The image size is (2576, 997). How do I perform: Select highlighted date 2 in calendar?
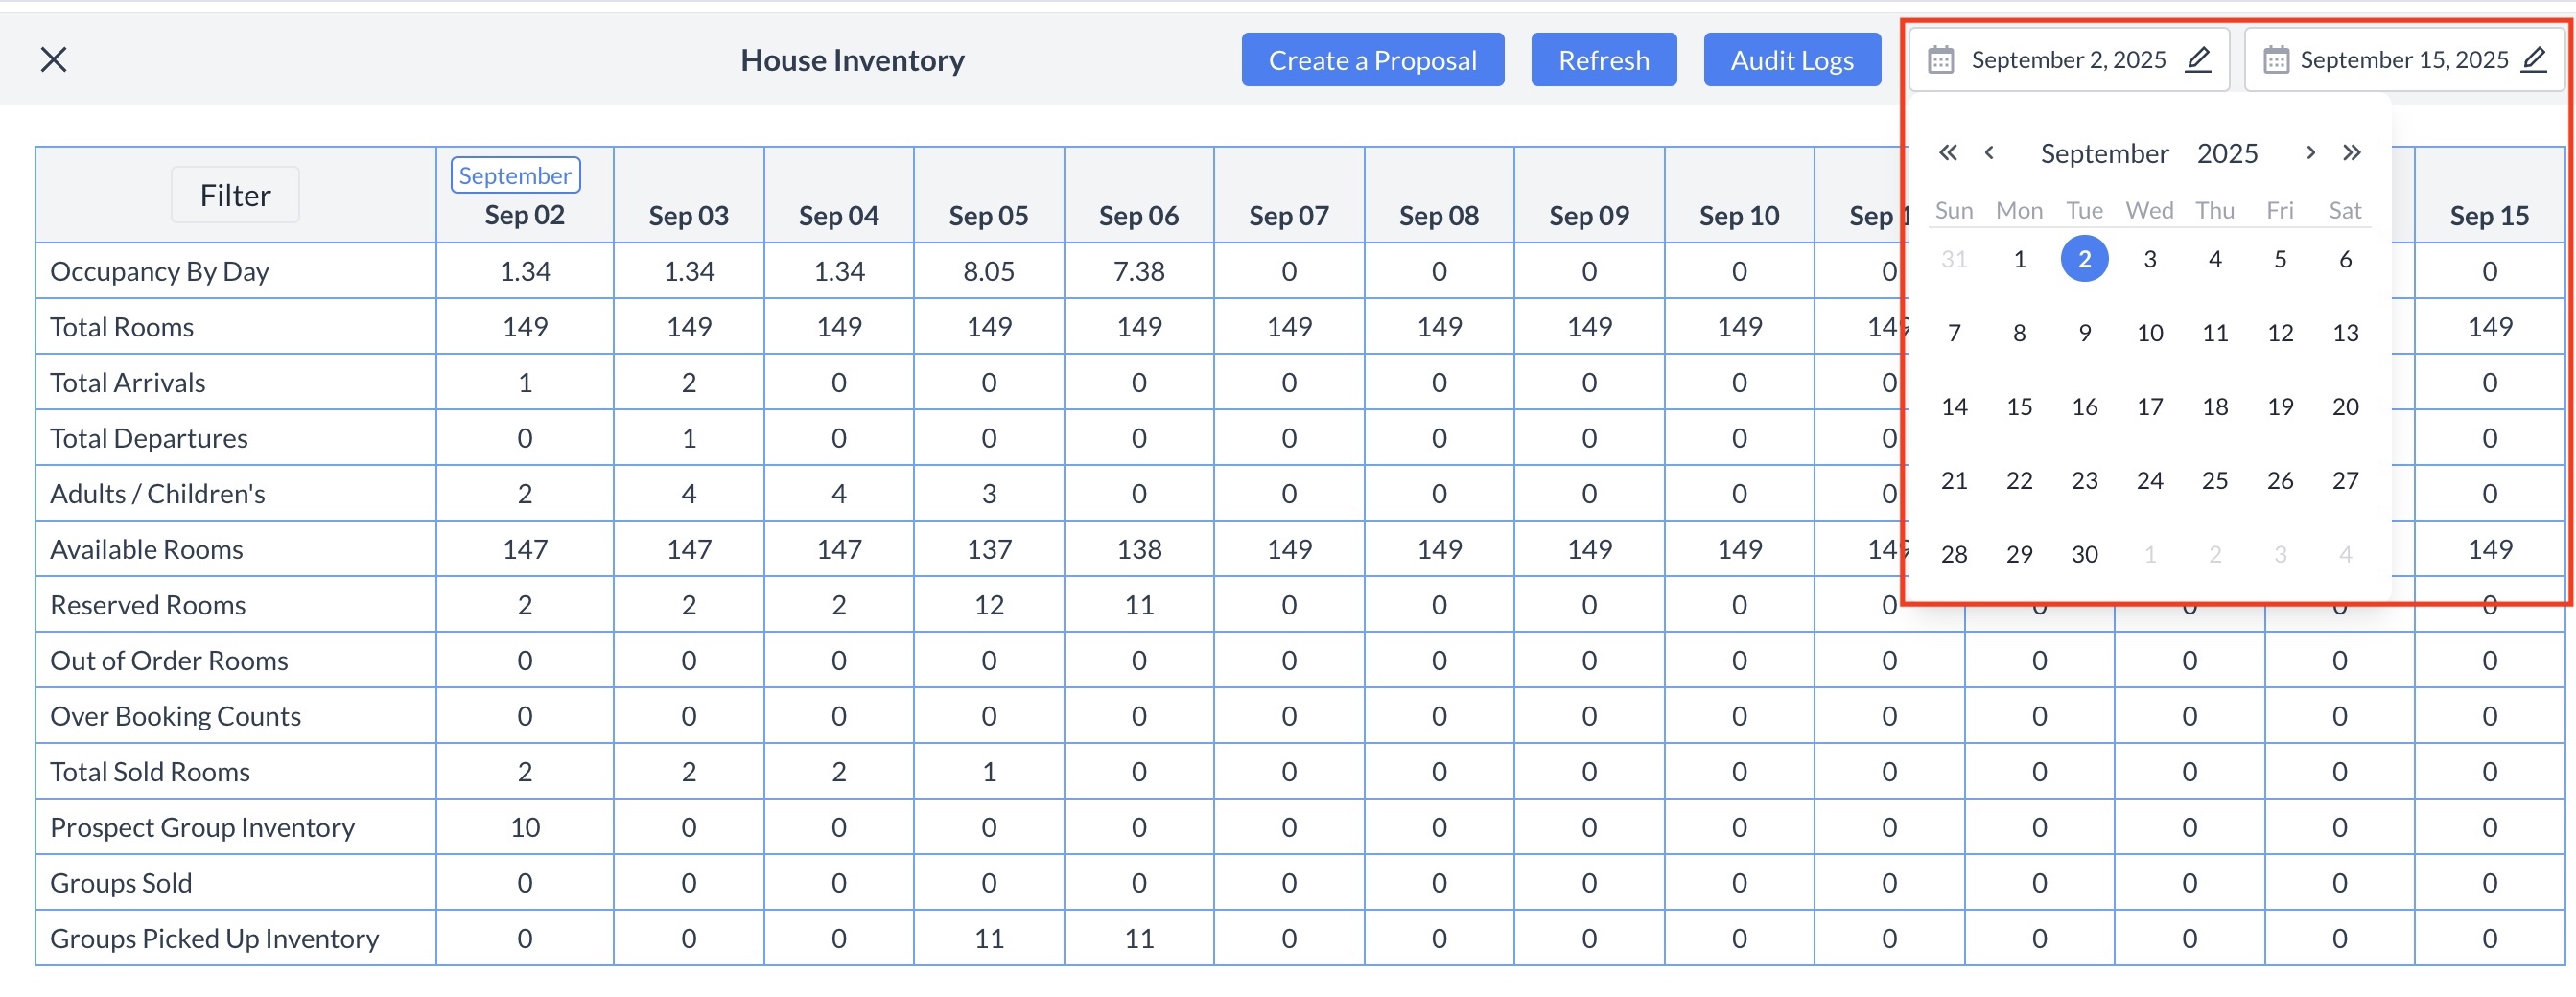click(x=2084, y=260)
